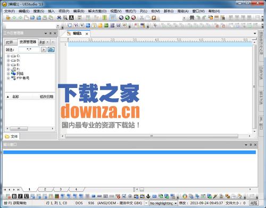Click the red round stop icon

pos(134,18)
